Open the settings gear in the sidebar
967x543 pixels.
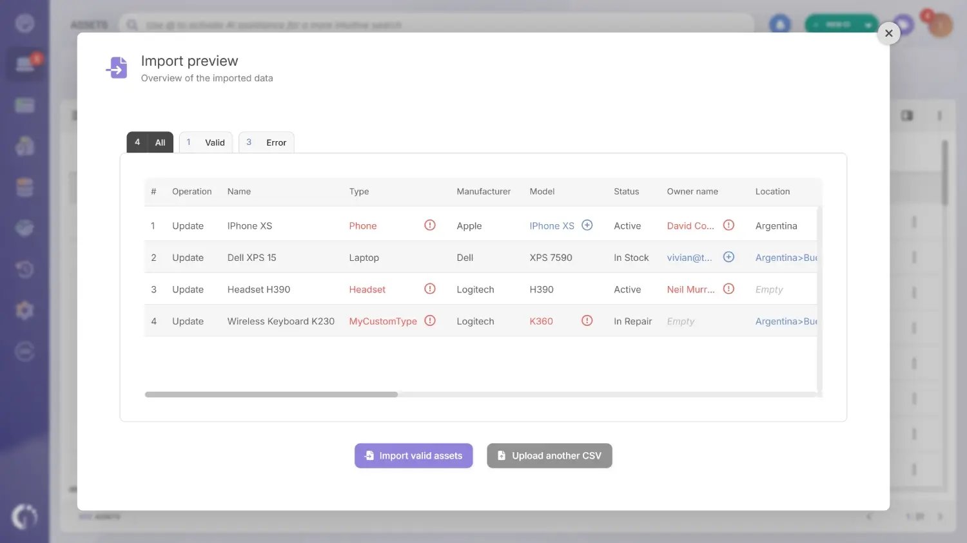click(x=24, y=310)
